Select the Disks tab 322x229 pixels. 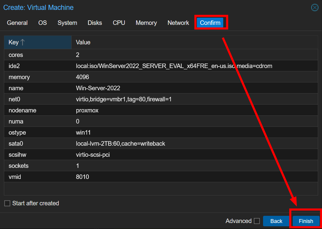[95, 23]
